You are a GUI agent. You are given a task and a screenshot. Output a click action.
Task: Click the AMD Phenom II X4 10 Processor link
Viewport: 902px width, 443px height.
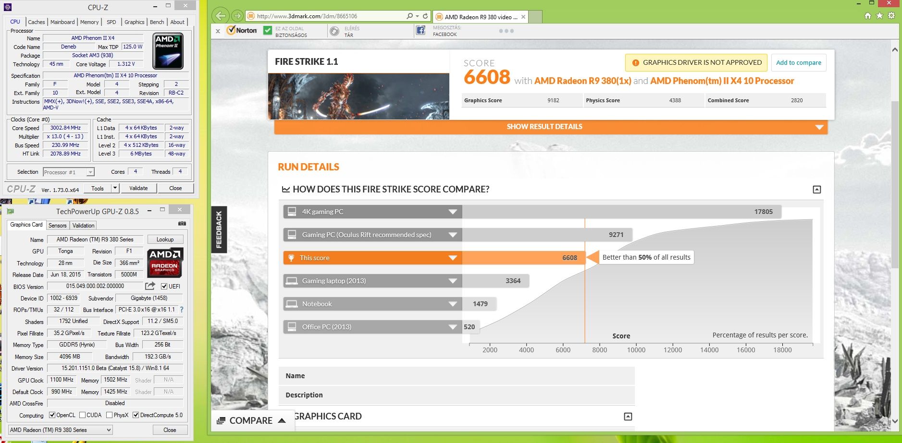click(722, 81)
